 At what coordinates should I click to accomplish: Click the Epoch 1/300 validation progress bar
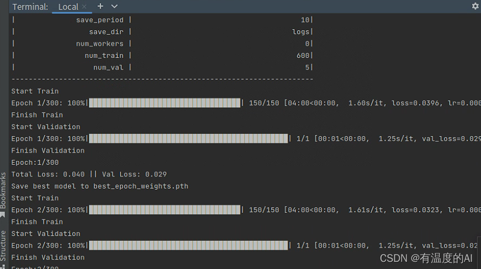(188, 138)
